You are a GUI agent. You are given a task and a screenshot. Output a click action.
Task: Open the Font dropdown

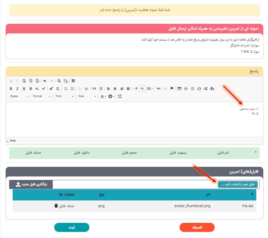(x=64, y=96)
